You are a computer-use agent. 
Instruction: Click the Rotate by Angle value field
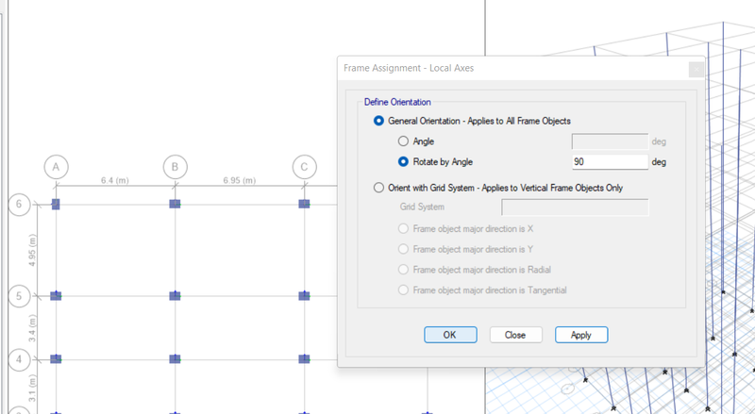[x=610, y=162]
